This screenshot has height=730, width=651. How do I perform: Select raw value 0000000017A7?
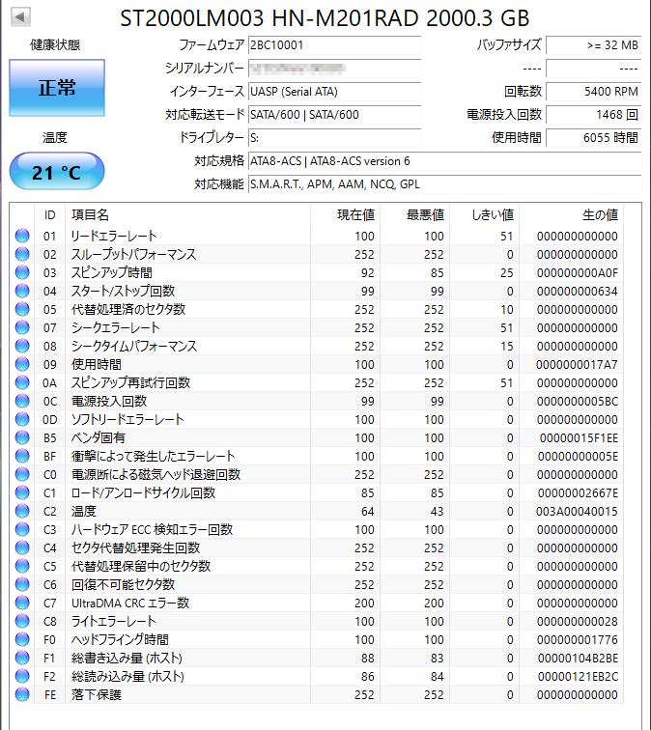(x=577, y=365)
